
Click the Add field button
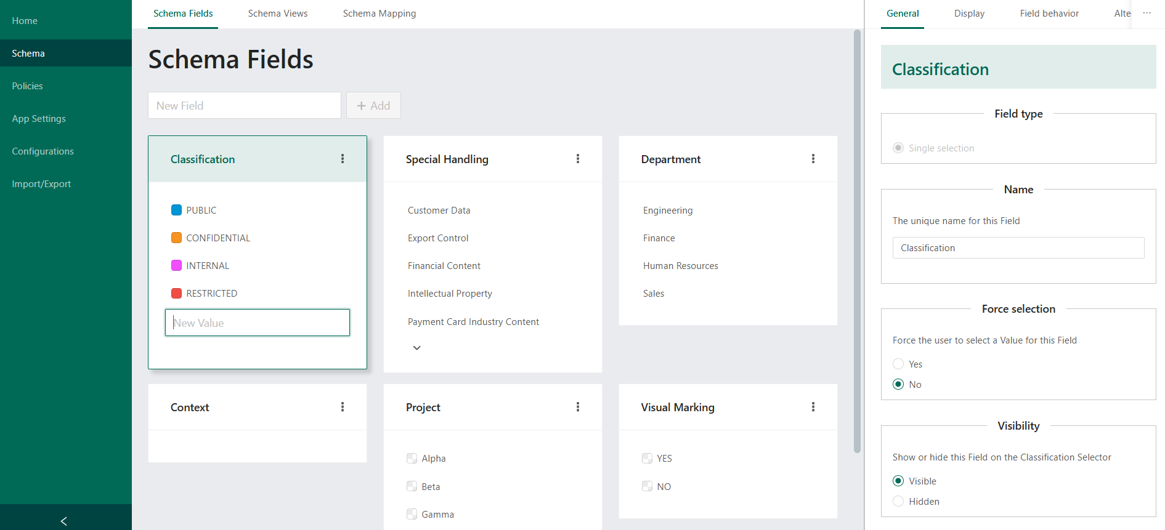(x=373, y=106)
